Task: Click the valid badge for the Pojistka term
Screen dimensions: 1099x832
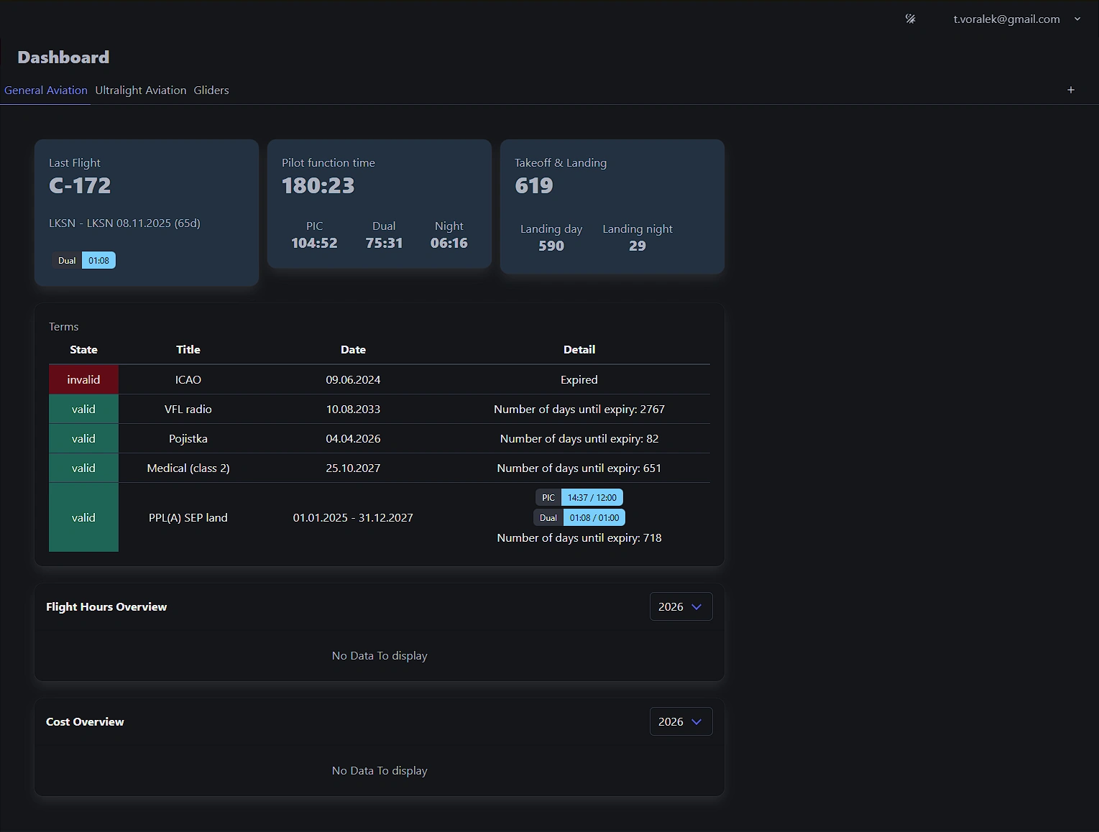Action: click(83, 438)
